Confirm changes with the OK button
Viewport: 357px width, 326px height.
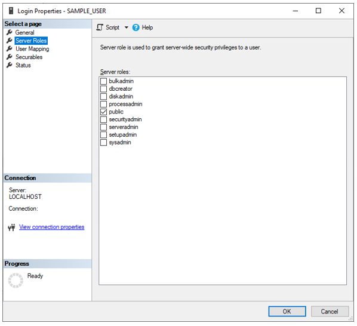point(287,311)
